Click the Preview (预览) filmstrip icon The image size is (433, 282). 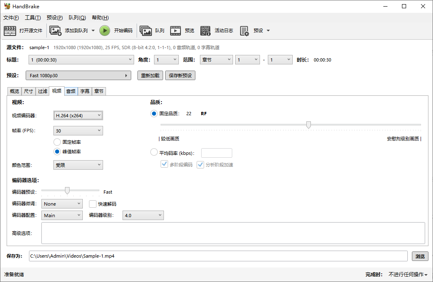[176, 31]
